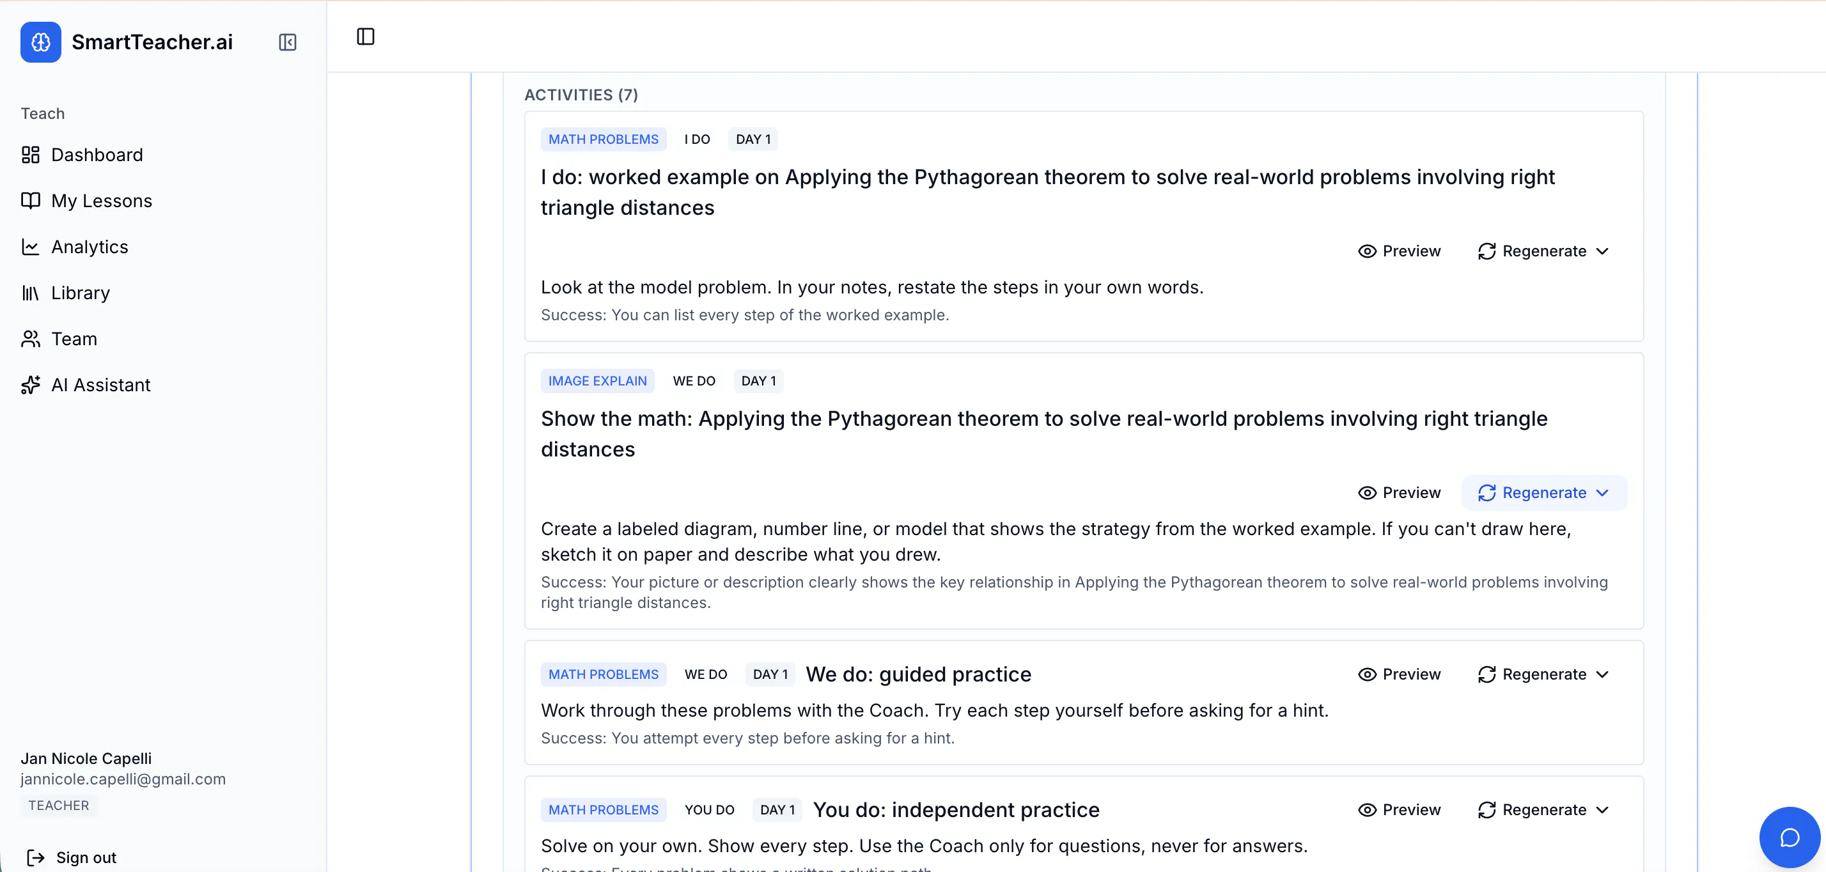Screen dimensions: 1826x872
Task: Click the You do: independent practice title
Action: (x=956, y=809)
